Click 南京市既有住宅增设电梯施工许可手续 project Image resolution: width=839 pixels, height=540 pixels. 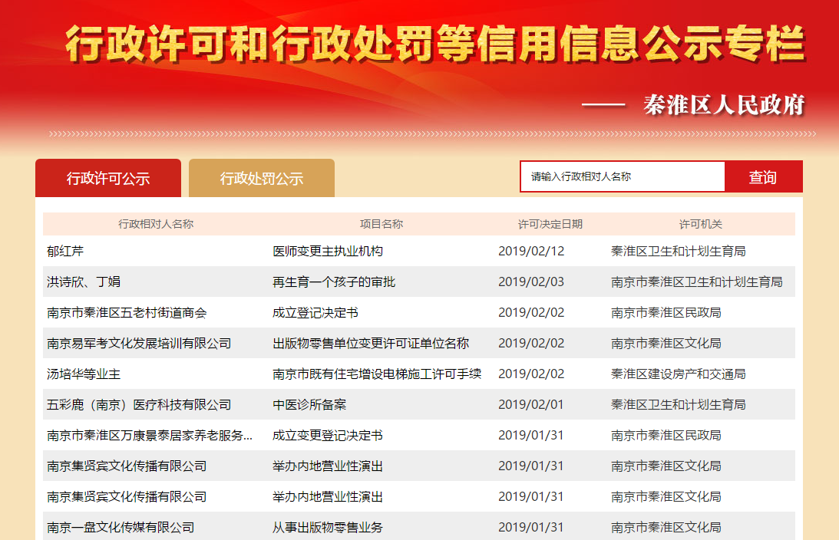[x=377, y=374]
